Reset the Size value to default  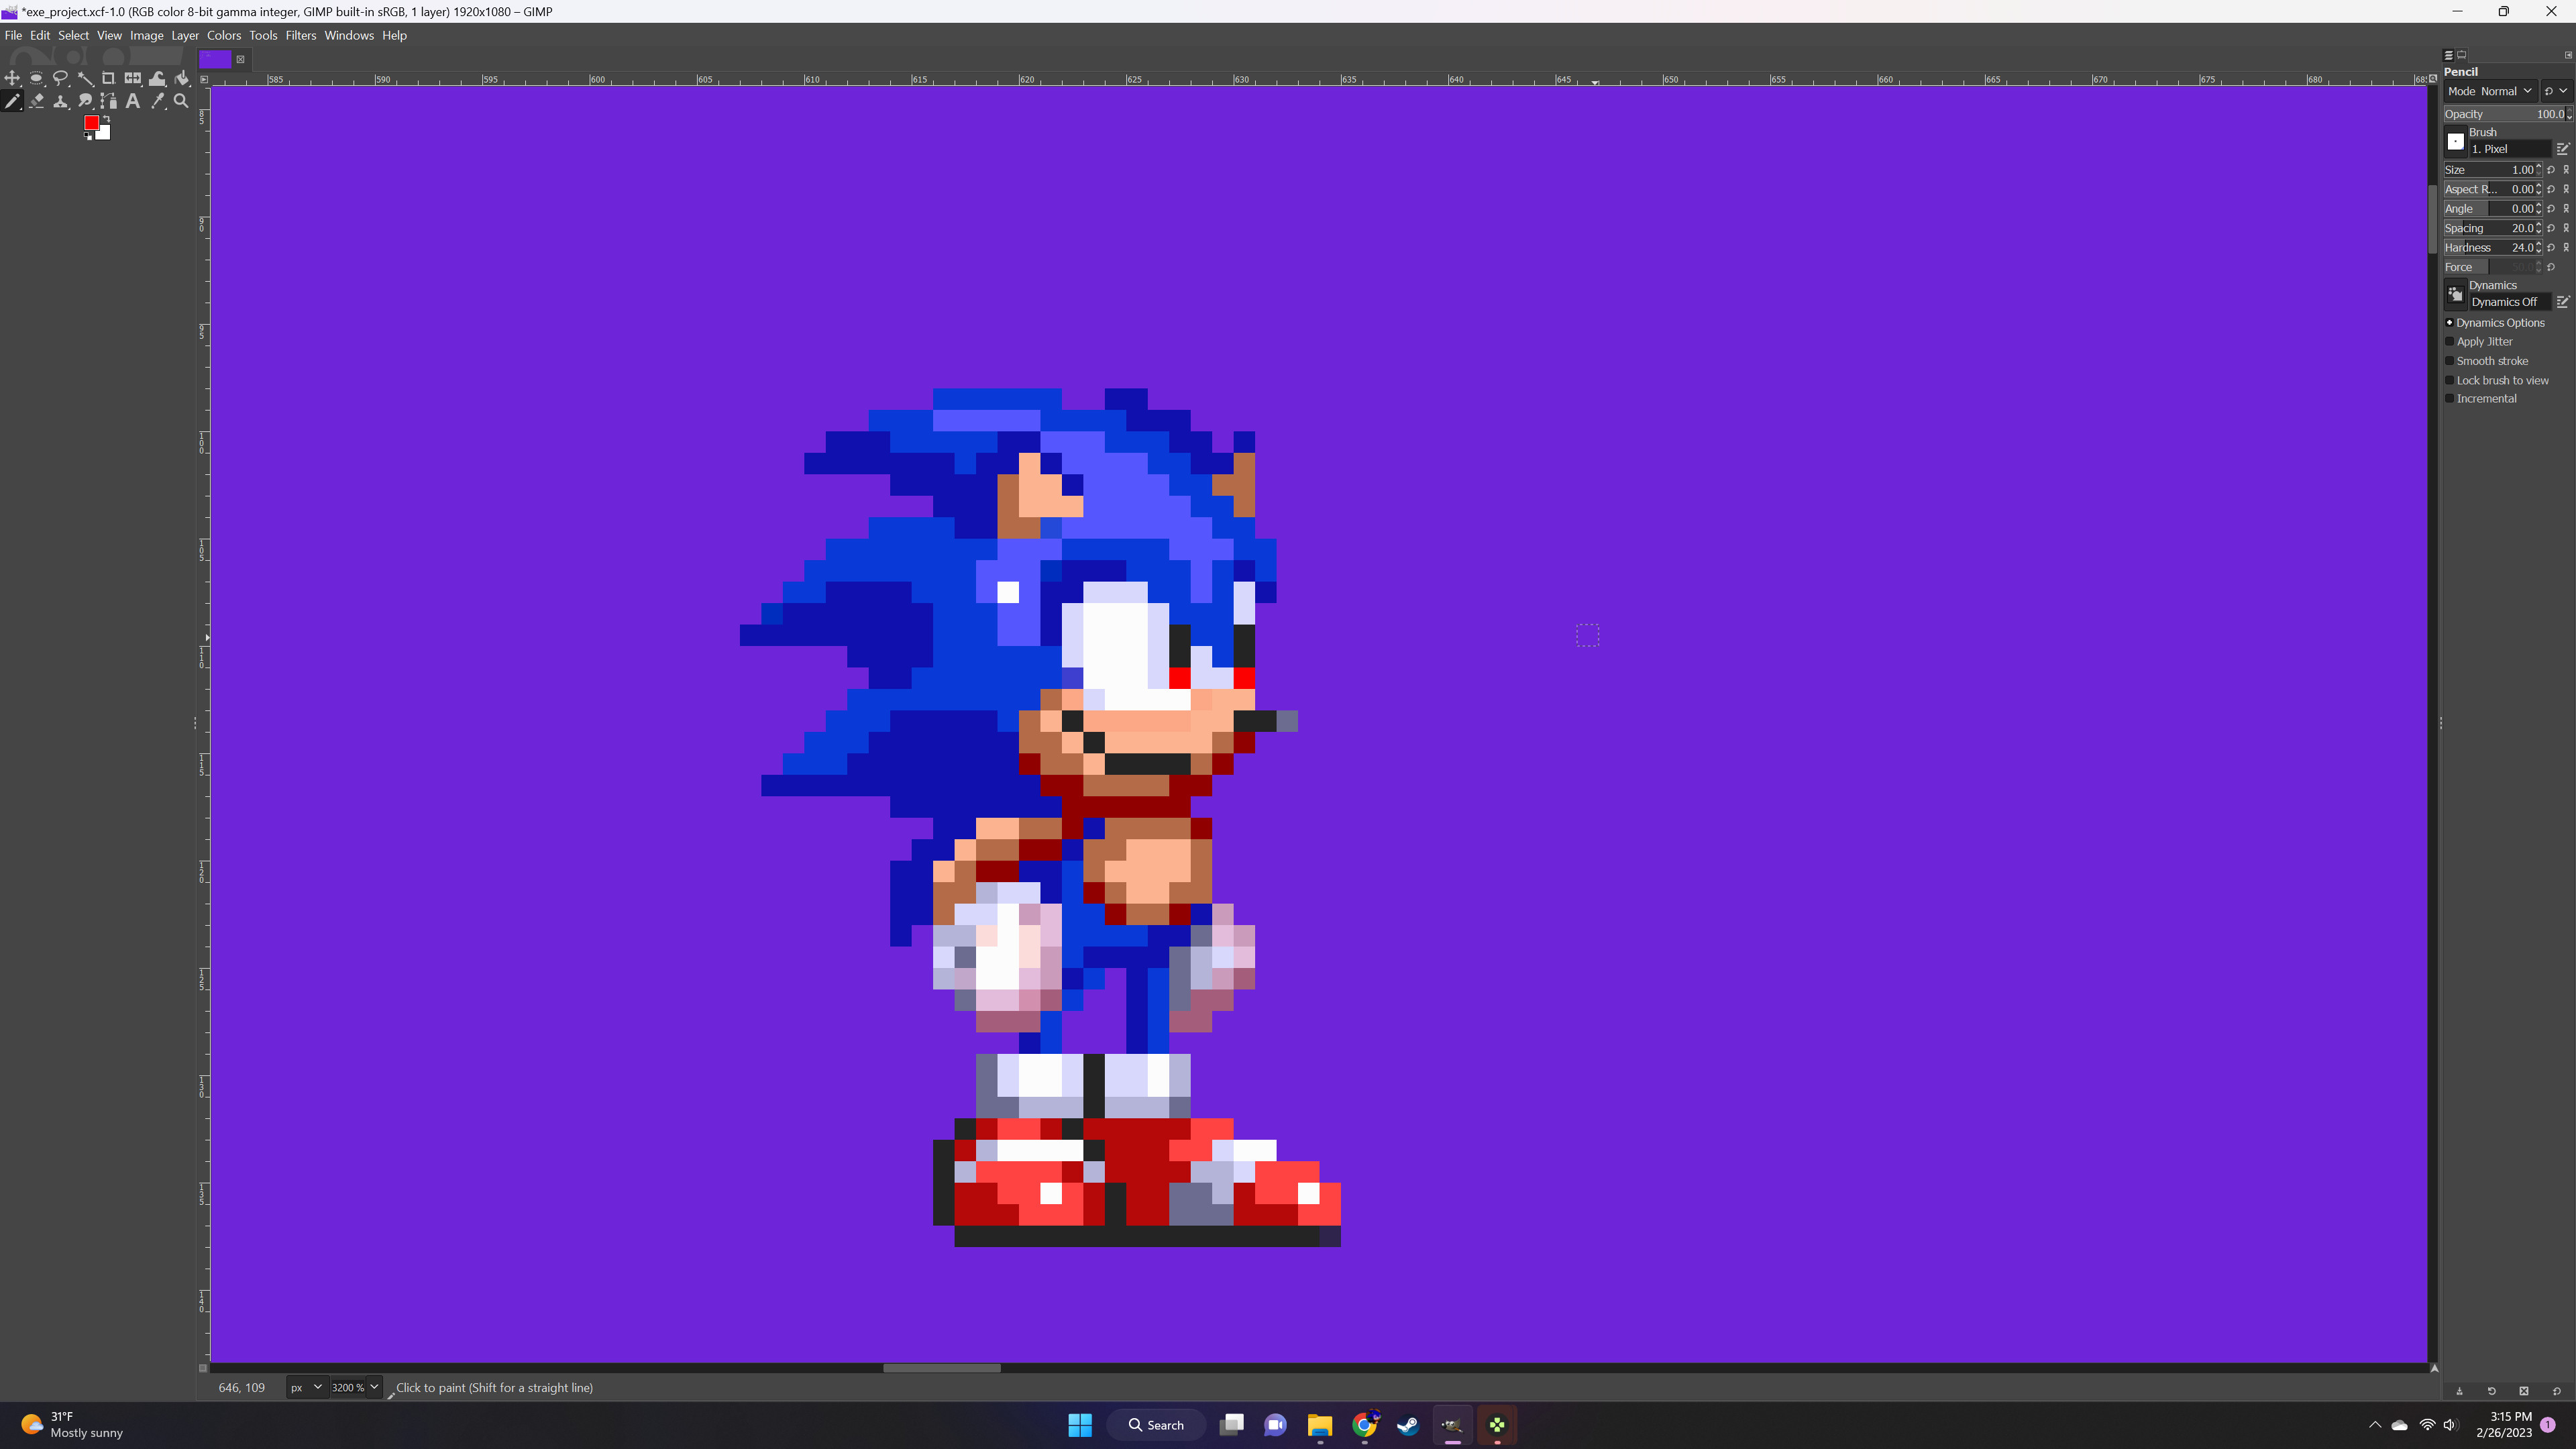[x=2551, y=170]
